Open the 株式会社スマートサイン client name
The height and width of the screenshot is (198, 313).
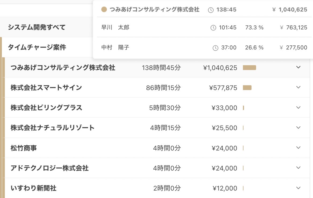coord(46,88)
